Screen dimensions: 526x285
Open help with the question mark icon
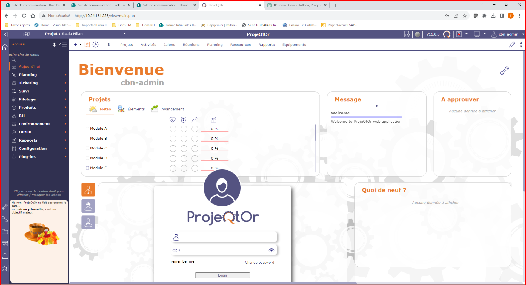click(459, 34)
